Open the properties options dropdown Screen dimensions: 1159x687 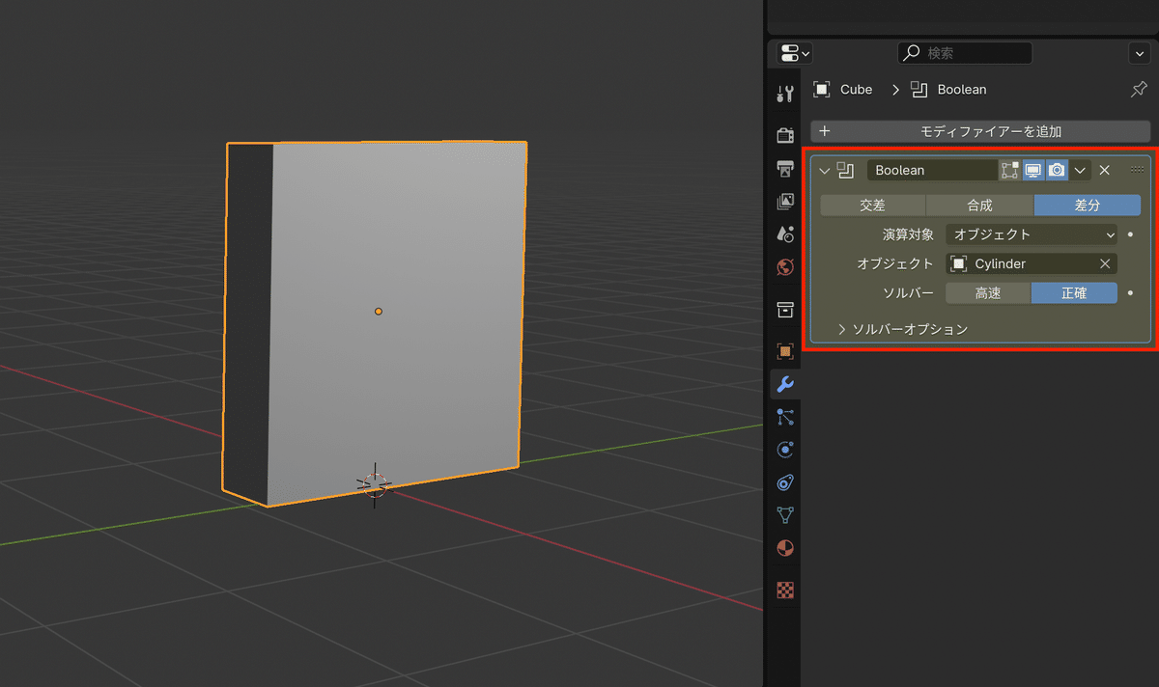click(x=1138, y=53)
